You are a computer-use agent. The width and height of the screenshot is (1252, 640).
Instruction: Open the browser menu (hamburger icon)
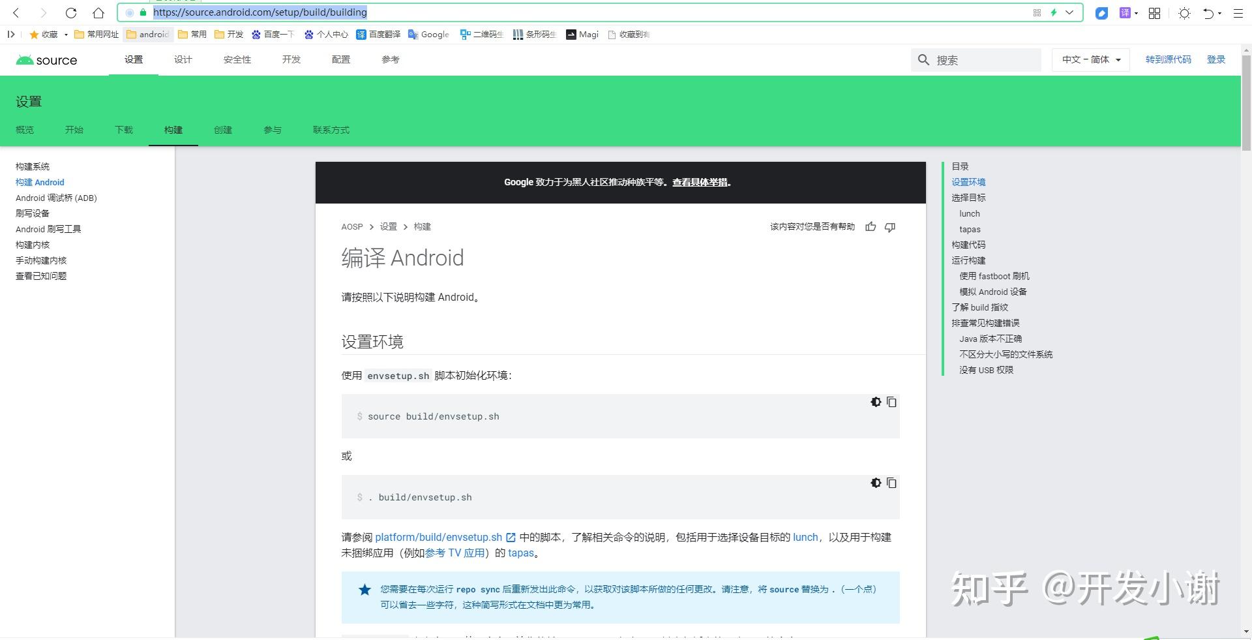(1239, 12)
